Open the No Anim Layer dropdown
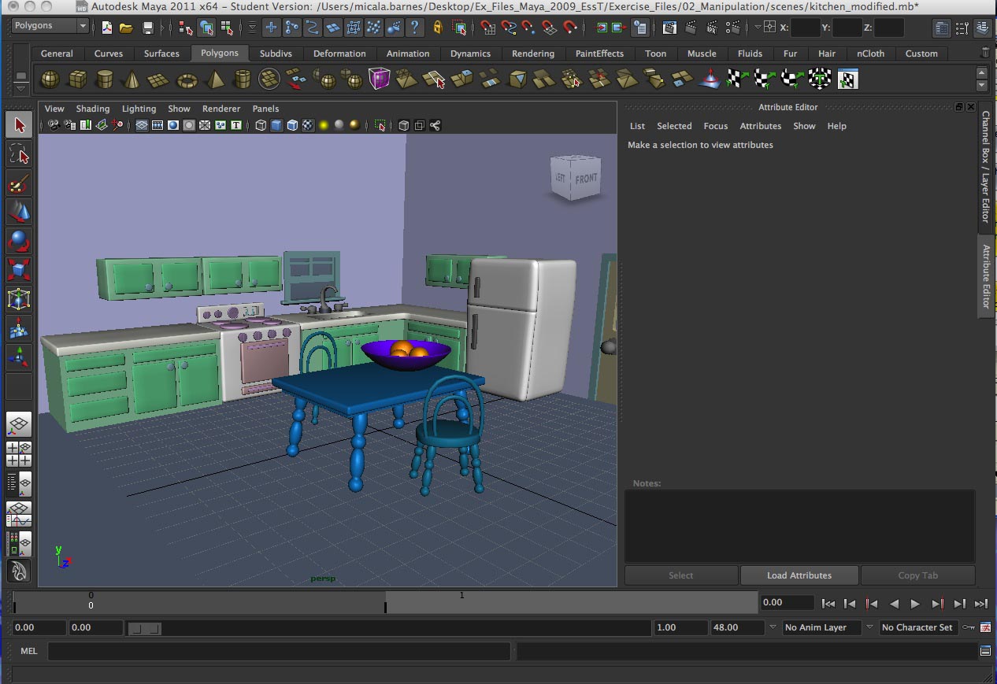 [x=869, y=627]
